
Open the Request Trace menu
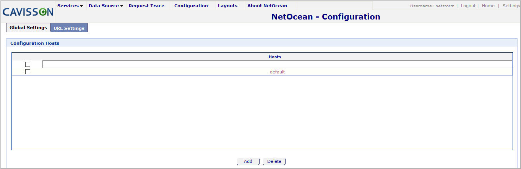[x=147, y=6]
